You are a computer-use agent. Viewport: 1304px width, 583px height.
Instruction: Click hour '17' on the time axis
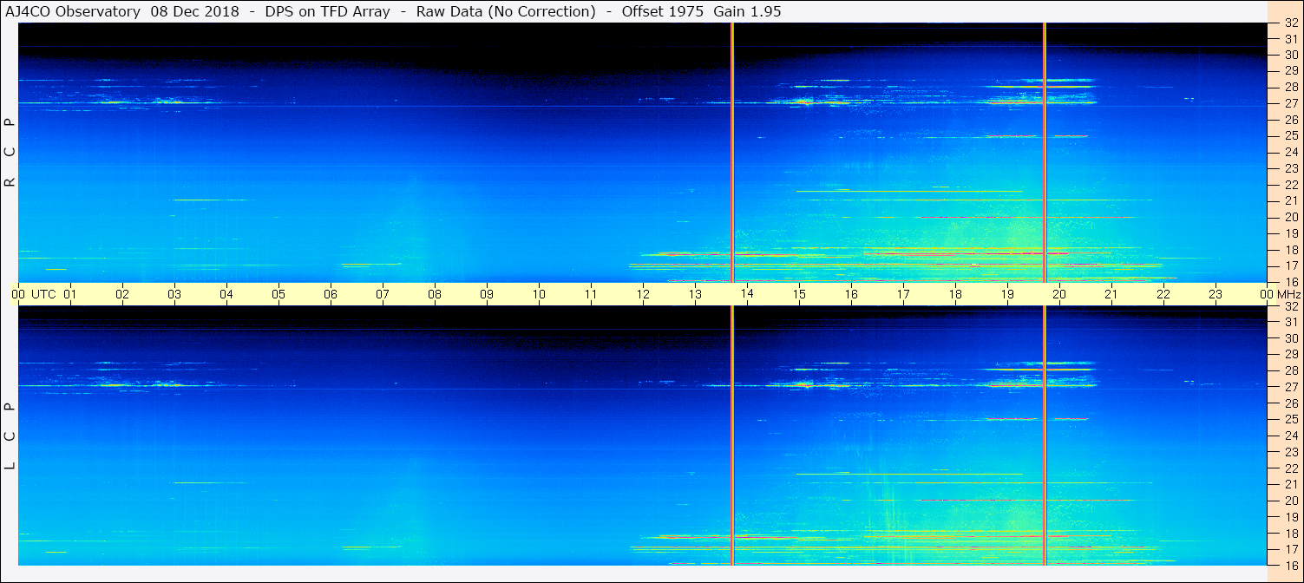[903, 294]
